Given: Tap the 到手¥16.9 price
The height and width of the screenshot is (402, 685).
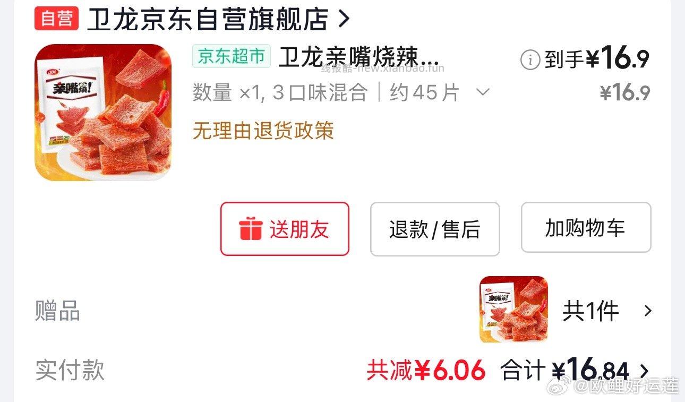Looking at the screenshot, I should [597, 59].
